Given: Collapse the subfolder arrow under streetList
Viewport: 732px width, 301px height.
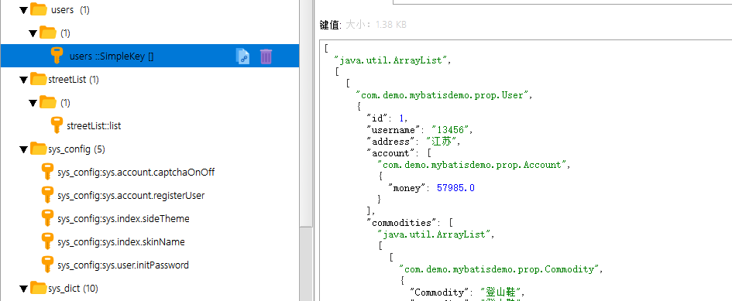Looking at the screenshot, I should coord(33,103).
